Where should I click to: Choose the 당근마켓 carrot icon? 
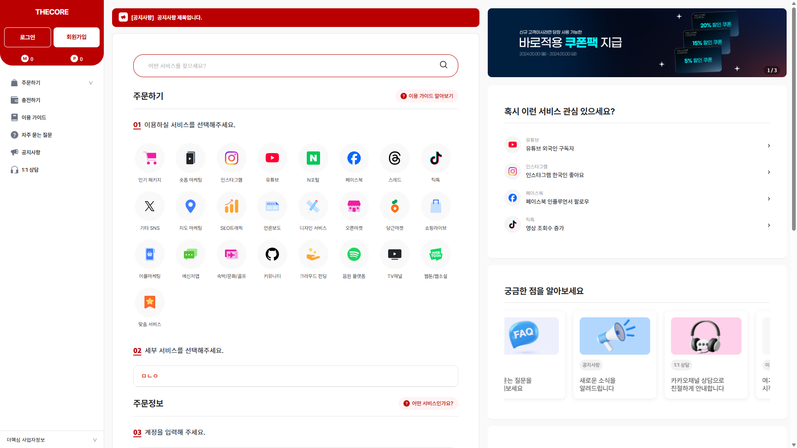click(395, 206)
